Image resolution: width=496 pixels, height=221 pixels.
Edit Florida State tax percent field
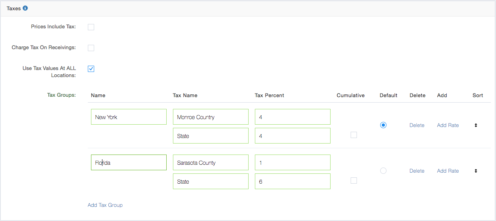tap(292, 182)
